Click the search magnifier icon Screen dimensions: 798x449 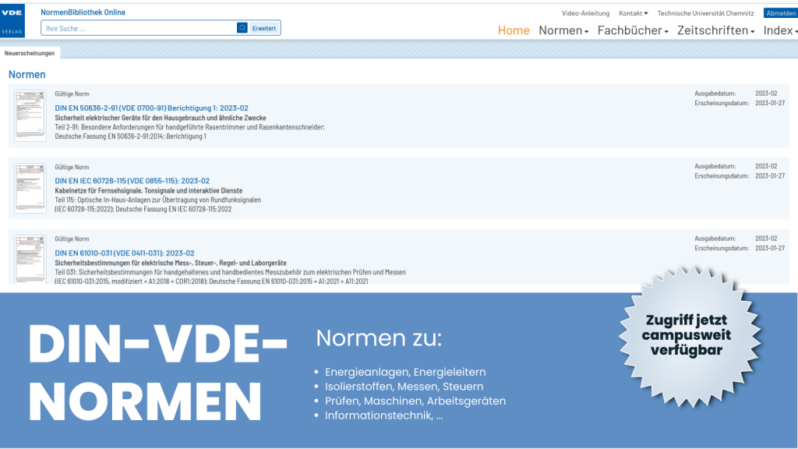coord(242,27)
